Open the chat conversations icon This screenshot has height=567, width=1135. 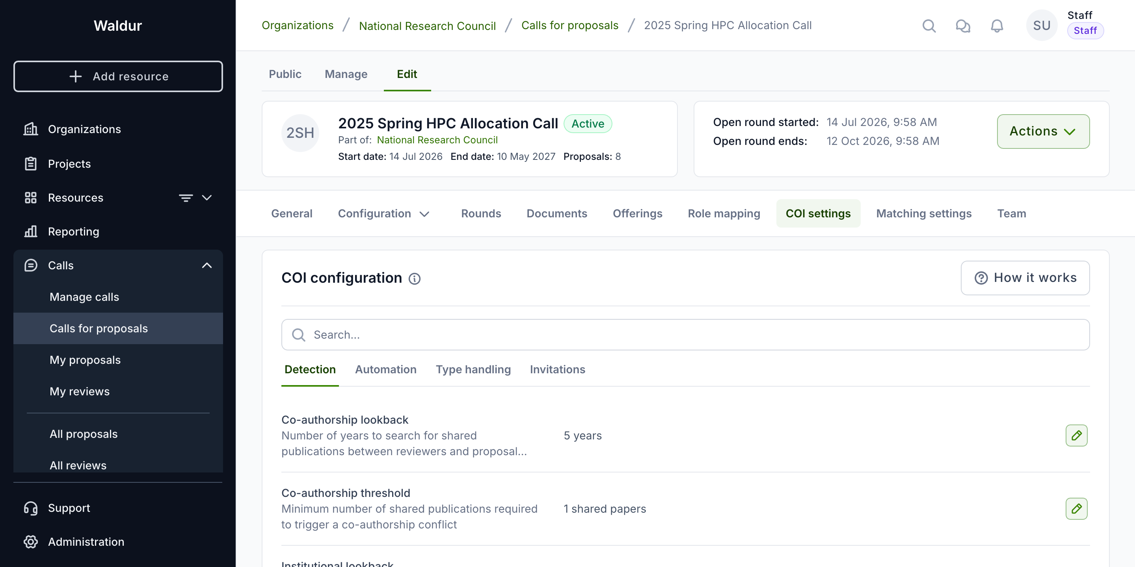963,26
